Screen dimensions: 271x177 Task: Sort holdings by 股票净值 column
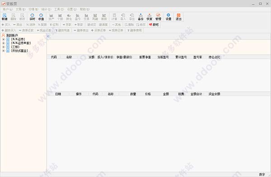coord(145,57)
